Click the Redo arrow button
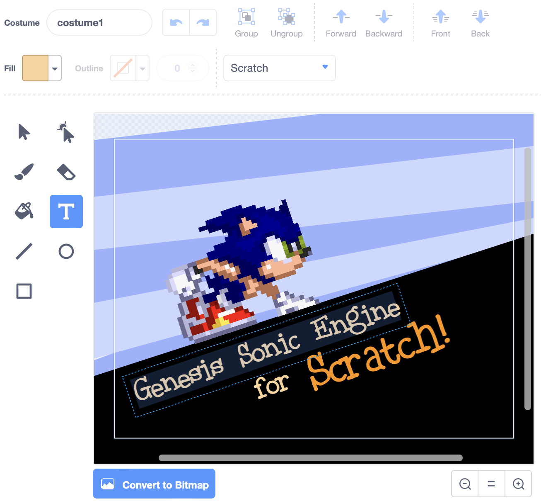This screenshot has height=501, width=541. coord(203,22)
